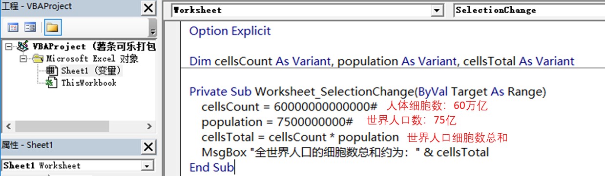
Task: Click red annotation 人体细胞数：60万亿
Action: [x=437, y=106]
